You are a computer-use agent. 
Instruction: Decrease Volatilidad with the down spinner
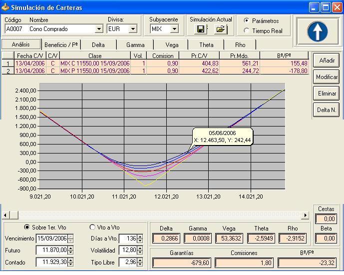pyautogui.click(x=140, y=252)
